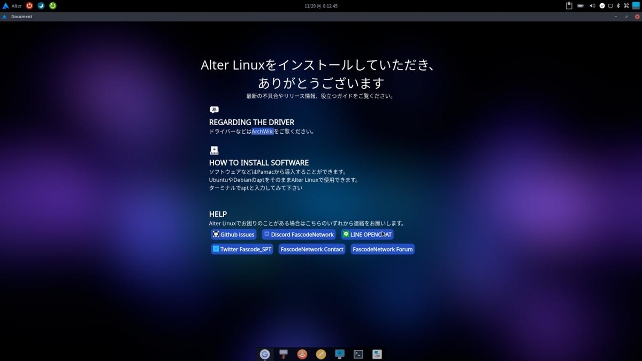Click the download icon above install software heading

(x=214, y=150)
